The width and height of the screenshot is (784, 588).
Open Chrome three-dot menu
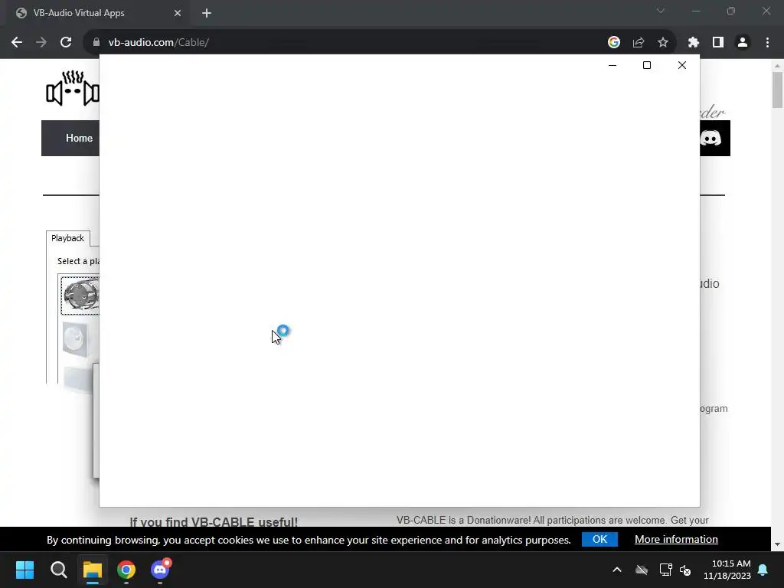(767, 43)
